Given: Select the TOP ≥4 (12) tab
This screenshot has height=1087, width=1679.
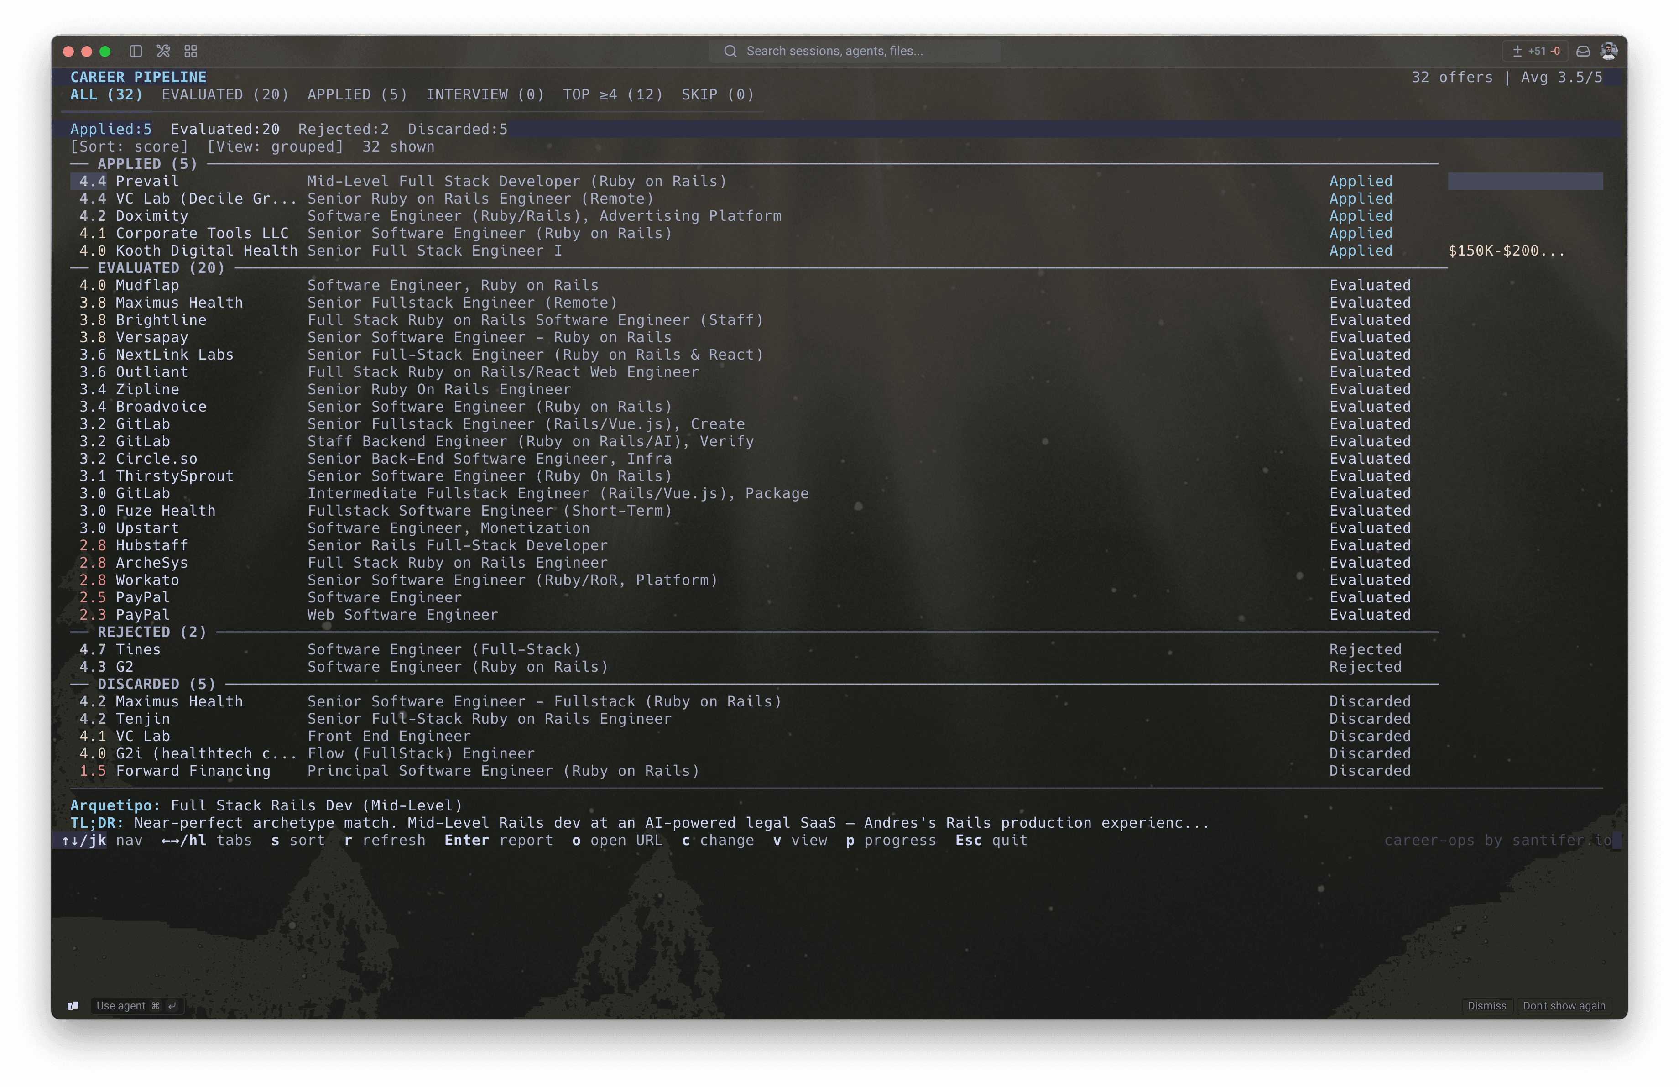Looking at the screenshot, I should [612, 94].
